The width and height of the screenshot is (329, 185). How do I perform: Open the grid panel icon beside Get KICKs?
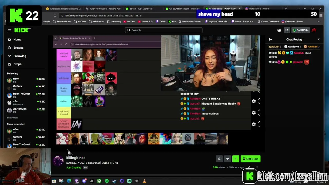pos(287,30)
